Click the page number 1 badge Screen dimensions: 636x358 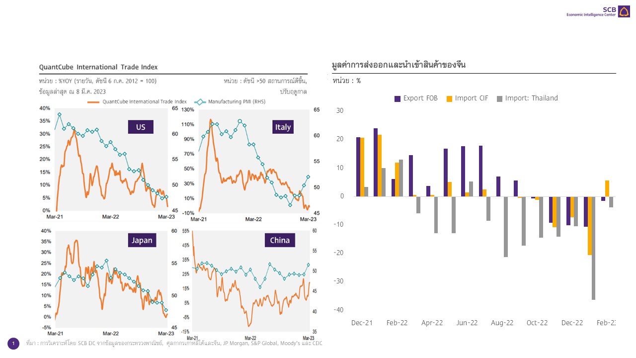pyautogui.click(x=13, y=343)
